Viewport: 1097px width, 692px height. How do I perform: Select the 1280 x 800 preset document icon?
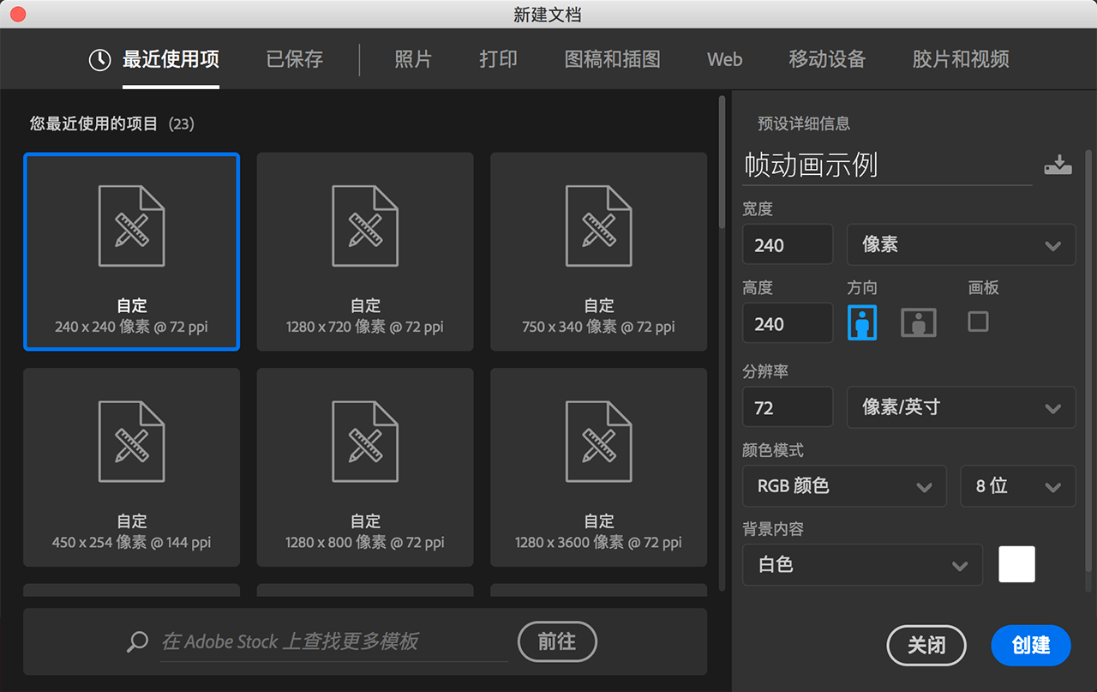pos(365,442)
